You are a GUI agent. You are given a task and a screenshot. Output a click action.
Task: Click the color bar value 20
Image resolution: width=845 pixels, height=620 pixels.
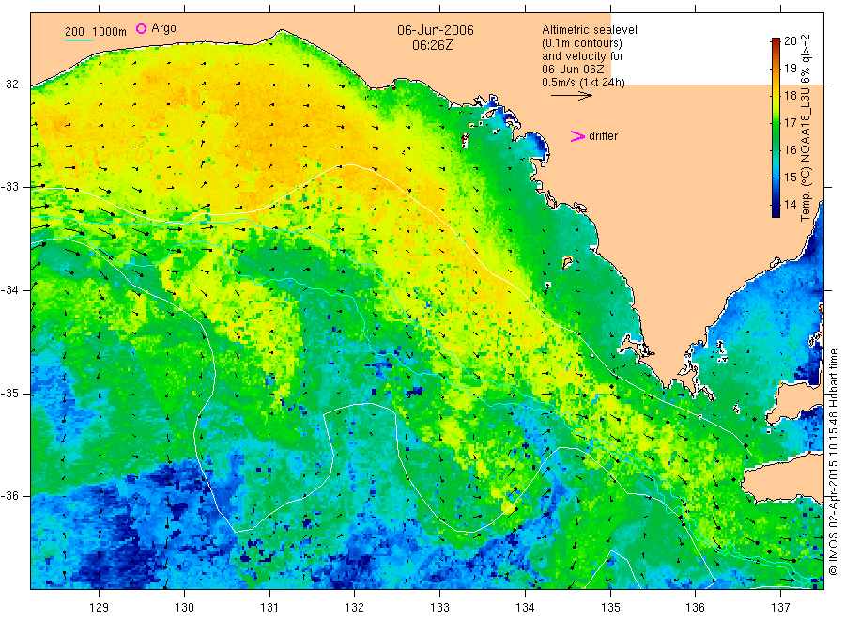[x=790, y=41]
